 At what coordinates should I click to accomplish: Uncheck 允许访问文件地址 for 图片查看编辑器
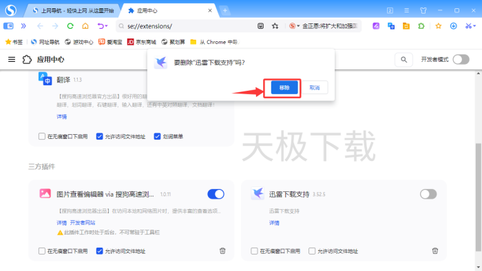point(99,251)
